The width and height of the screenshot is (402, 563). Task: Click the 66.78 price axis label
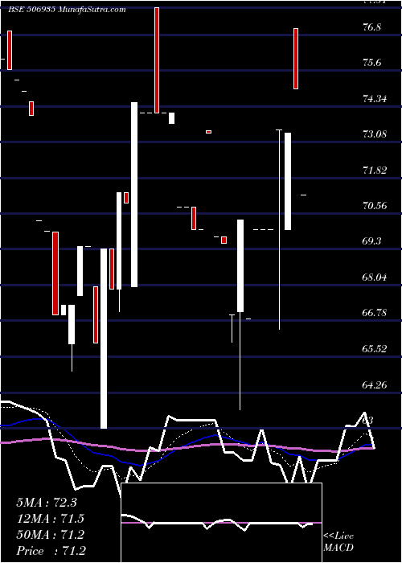pyautogui.click(x=375, y=313)
